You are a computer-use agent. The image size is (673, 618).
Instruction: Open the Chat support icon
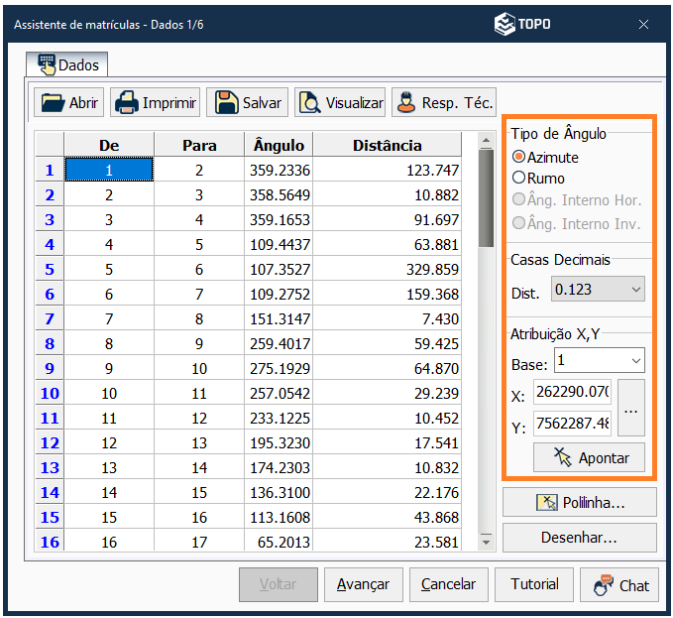point(602,585)
